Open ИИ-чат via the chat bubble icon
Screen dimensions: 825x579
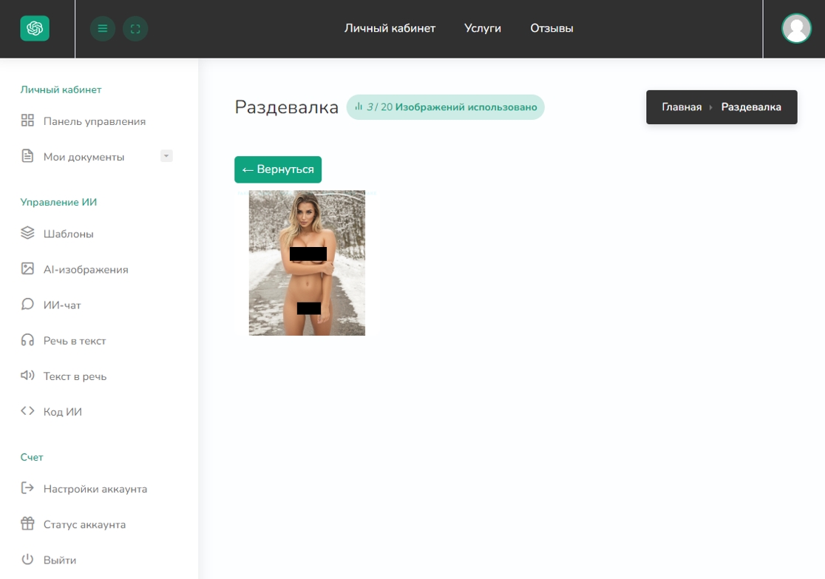27,304
